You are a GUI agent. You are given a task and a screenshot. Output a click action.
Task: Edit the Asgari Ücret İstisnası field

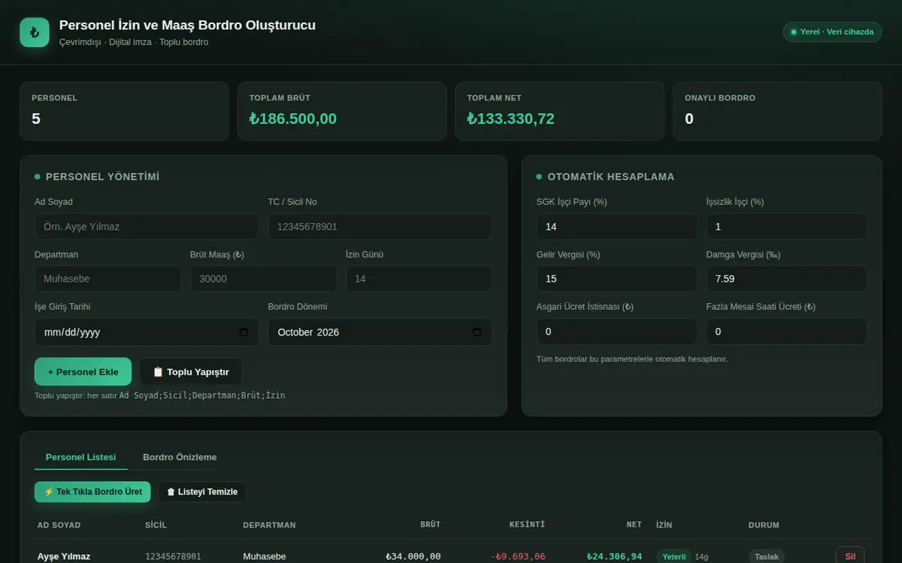click(616, 331)
